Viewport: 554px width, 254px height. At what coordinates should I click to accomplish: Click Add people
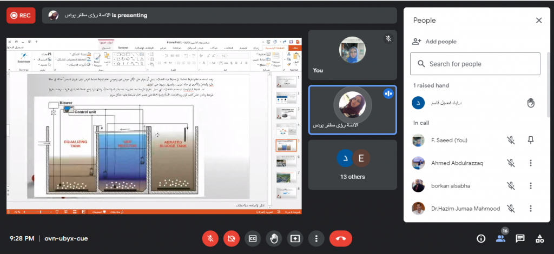click(x=440, y=42)
